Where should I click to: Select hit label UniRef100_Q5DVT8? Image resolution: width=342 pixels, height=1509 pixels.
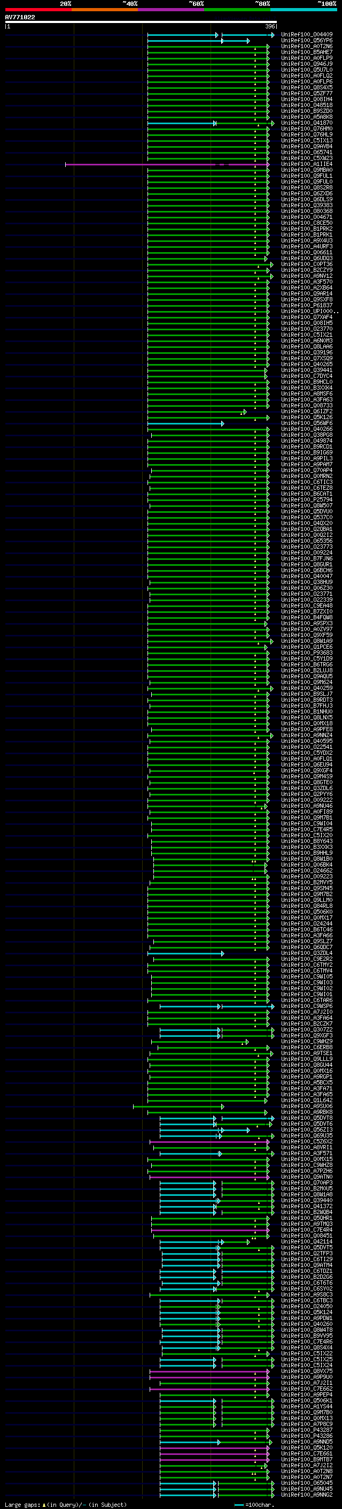(307, 1118)
